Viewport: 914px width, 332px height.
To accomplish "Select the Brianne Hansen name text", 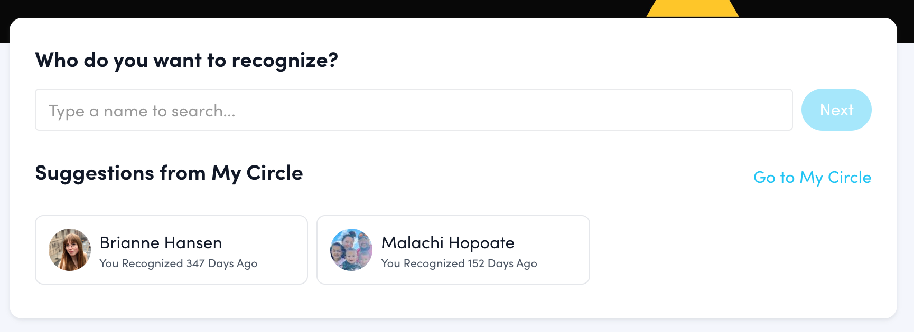I will tap(161, 243).
